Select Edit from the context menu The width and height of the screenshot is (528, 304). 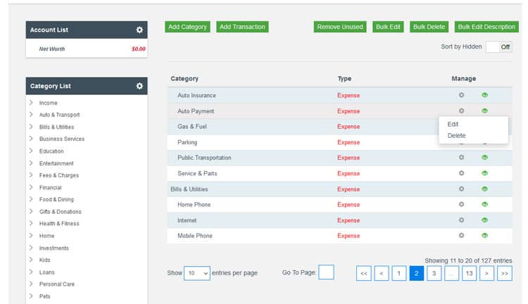453,125
